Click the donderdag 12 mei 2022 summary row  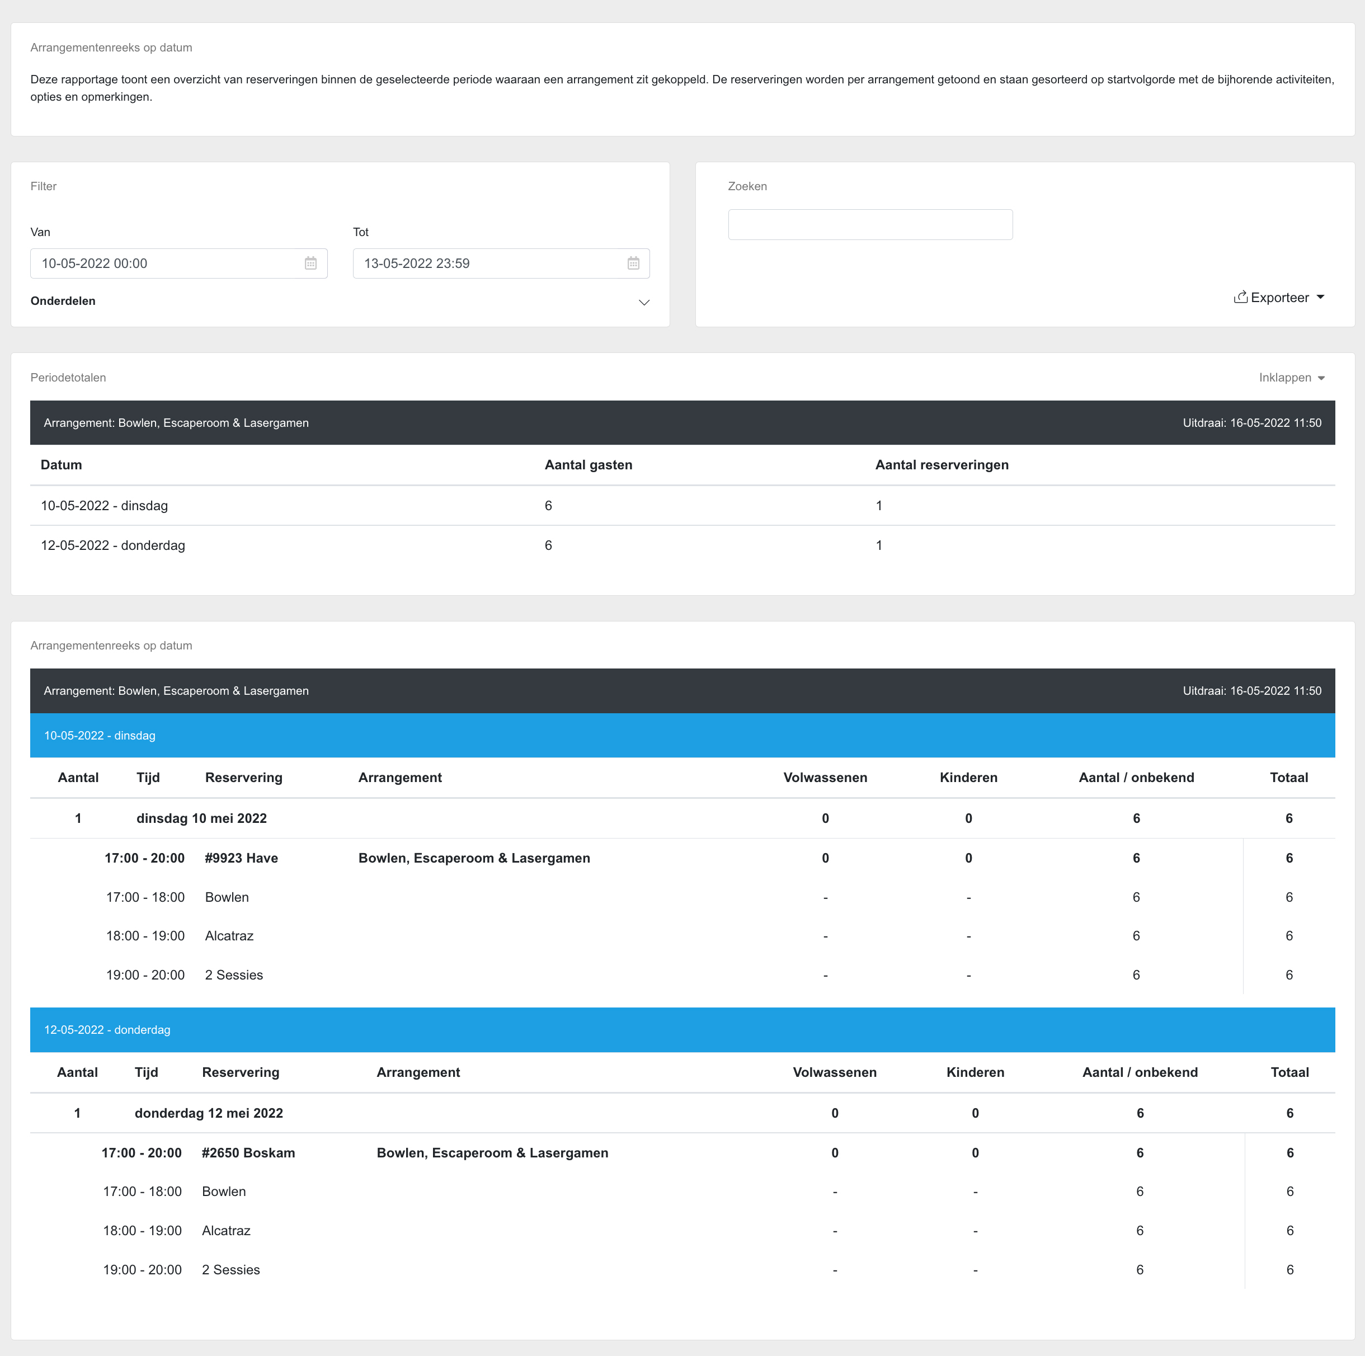coord(209,1113)
